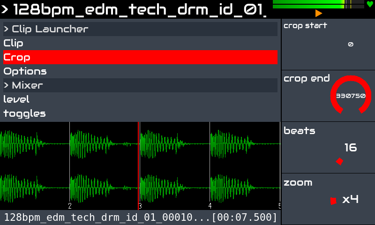Click the red beats knob marker
This screenshot has height=225, width=375.
[x=339, y=161]
